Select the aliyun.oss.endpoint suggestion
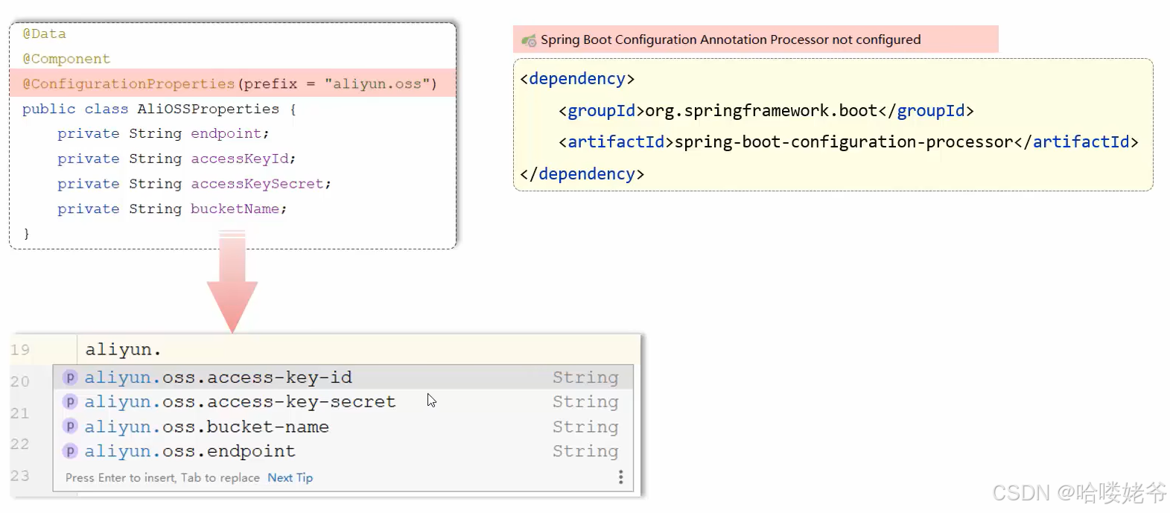 [343, 451]
